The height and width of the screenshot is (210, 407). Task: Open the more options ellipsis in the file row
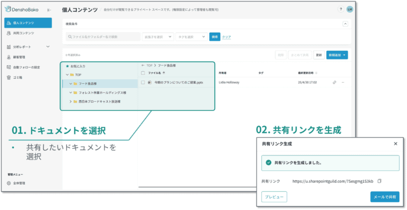point(343,82)
